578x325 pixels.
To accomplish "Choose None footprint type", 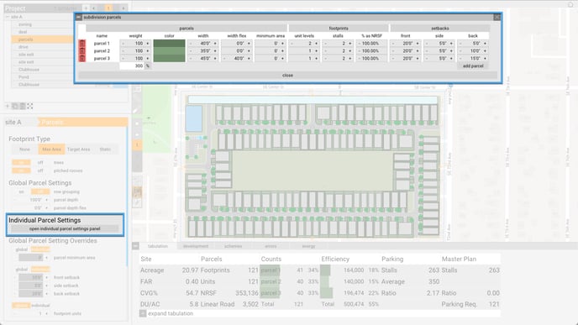I will (24, 149).
